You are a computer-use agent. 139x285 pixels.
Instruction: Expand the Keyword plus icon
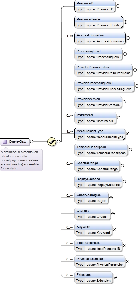click(x=114, y=229)
